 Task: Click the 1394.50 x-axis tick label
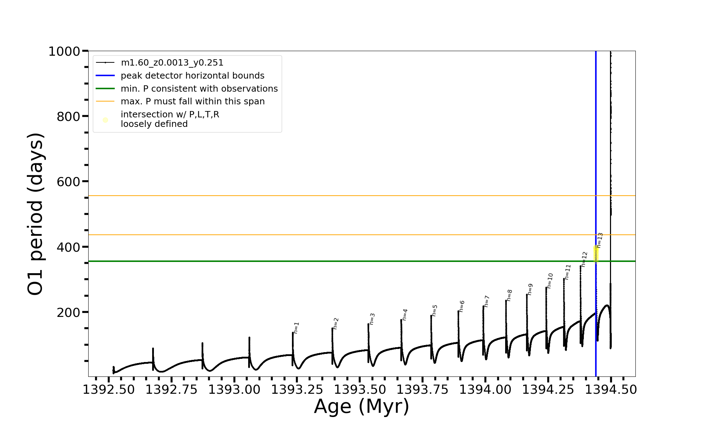(611, 390)
